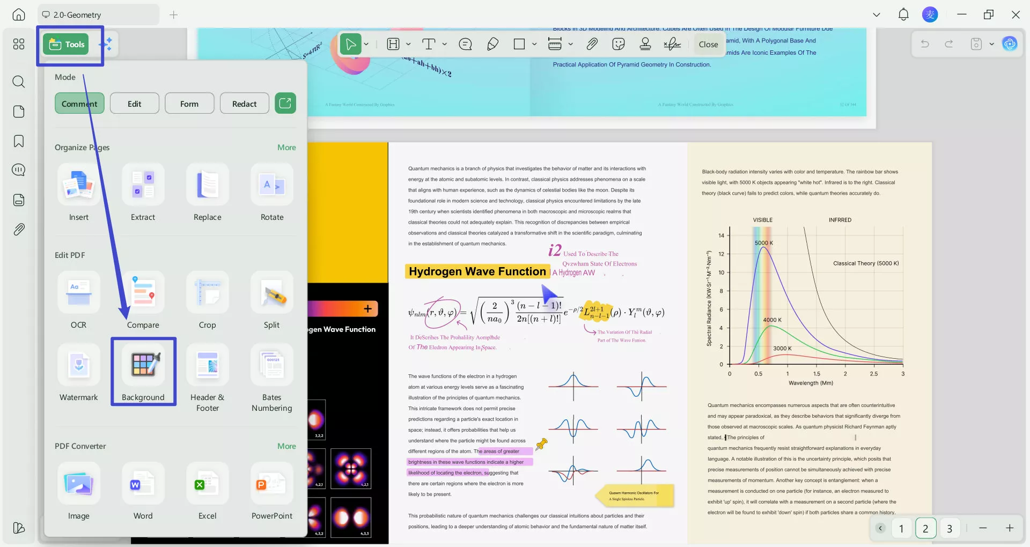Select the cursor pointer tool
The height and width of the screenshot is (547, 1030).
351,44
